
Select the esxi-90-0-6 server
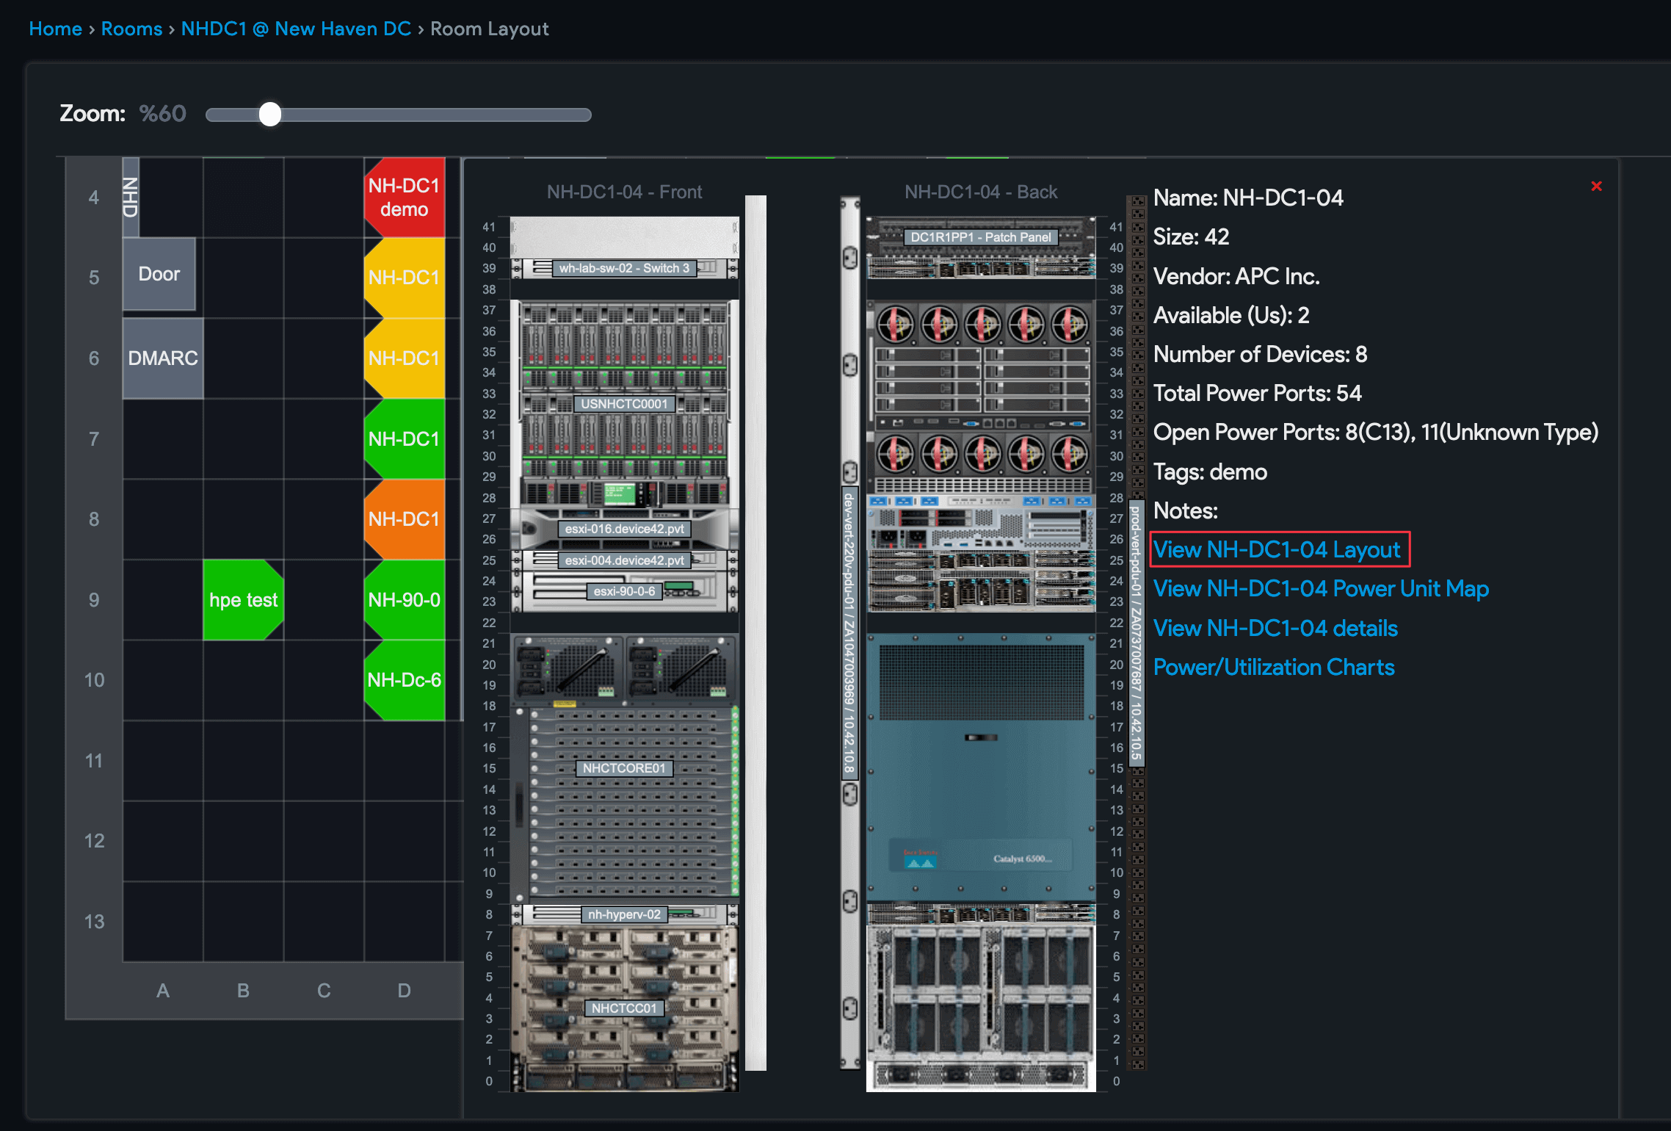coord(624,591)
